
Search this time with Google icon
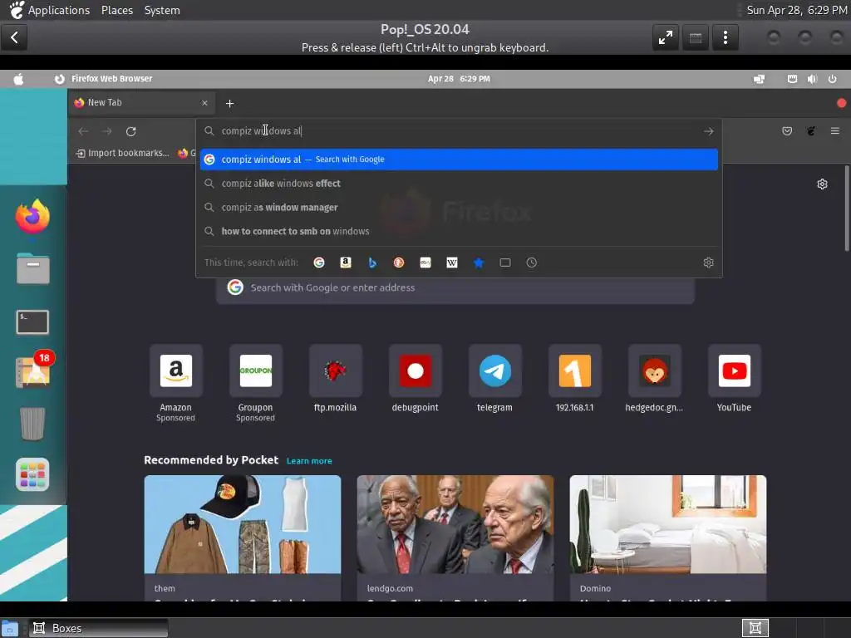tap(319, 263)
